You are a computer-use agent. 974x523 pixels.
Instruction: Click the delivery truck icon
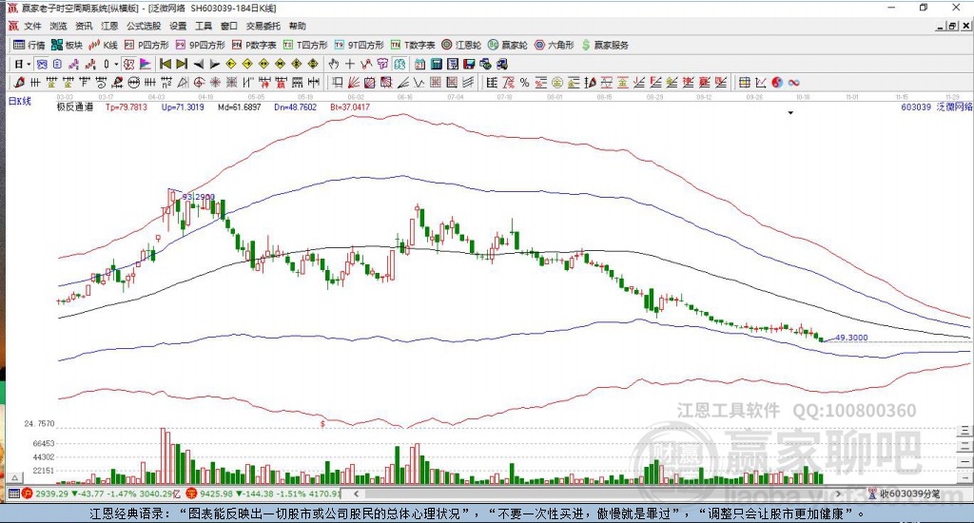pyautogui.click(x=502, y=64)
